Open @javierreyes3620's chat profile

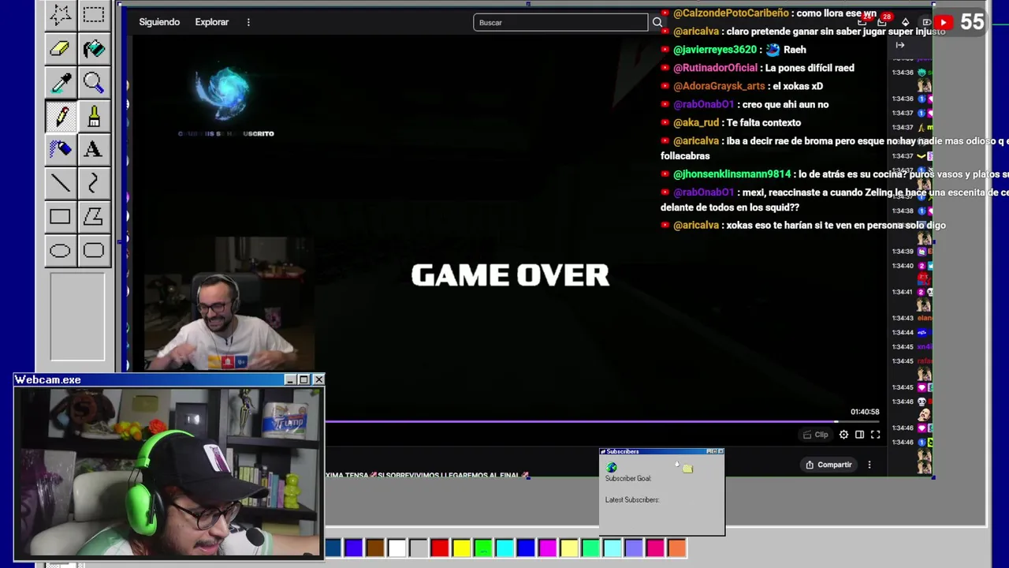715,49
